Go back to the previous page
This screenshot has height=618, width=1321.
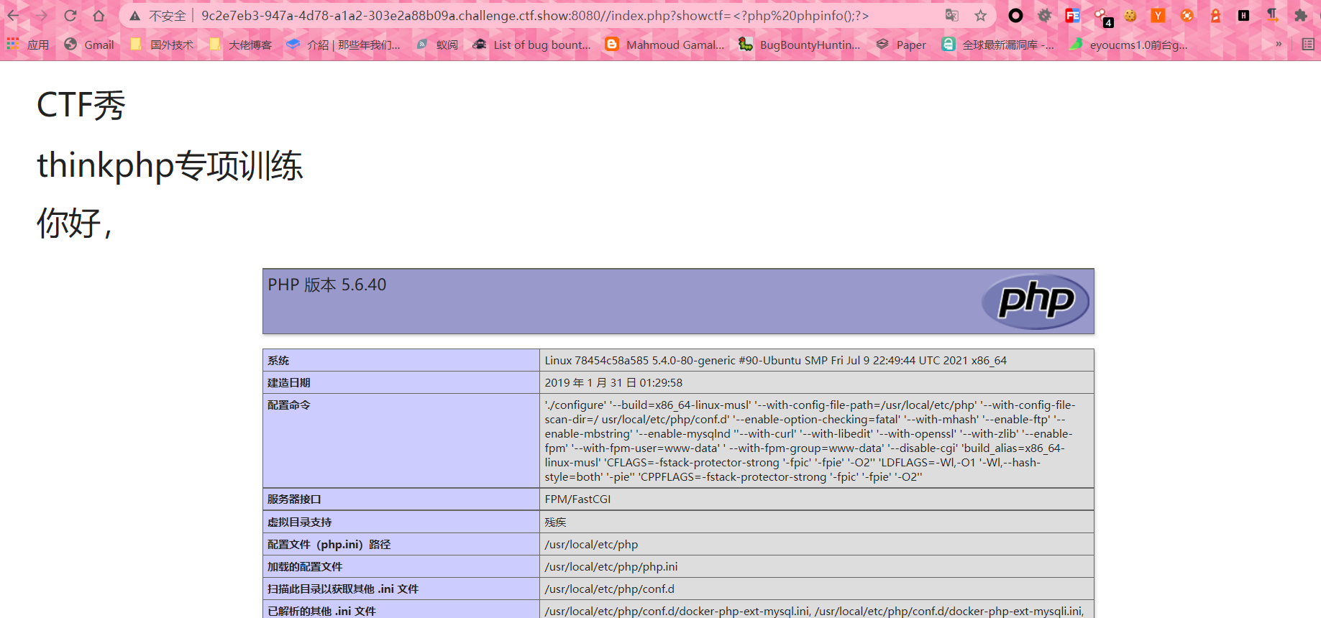click(x=14, y=15)
